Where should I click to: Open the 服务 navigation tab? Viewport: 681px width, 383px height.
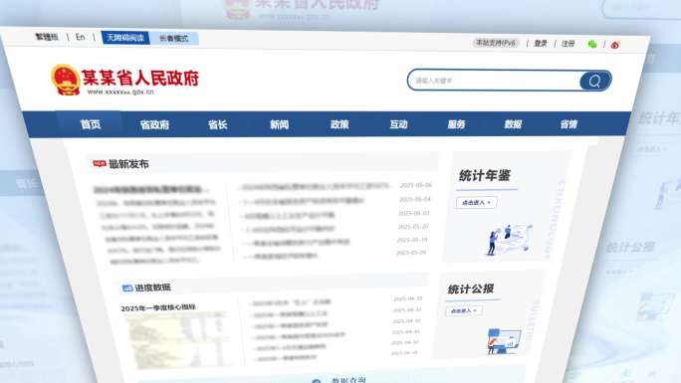coord(456,124)
